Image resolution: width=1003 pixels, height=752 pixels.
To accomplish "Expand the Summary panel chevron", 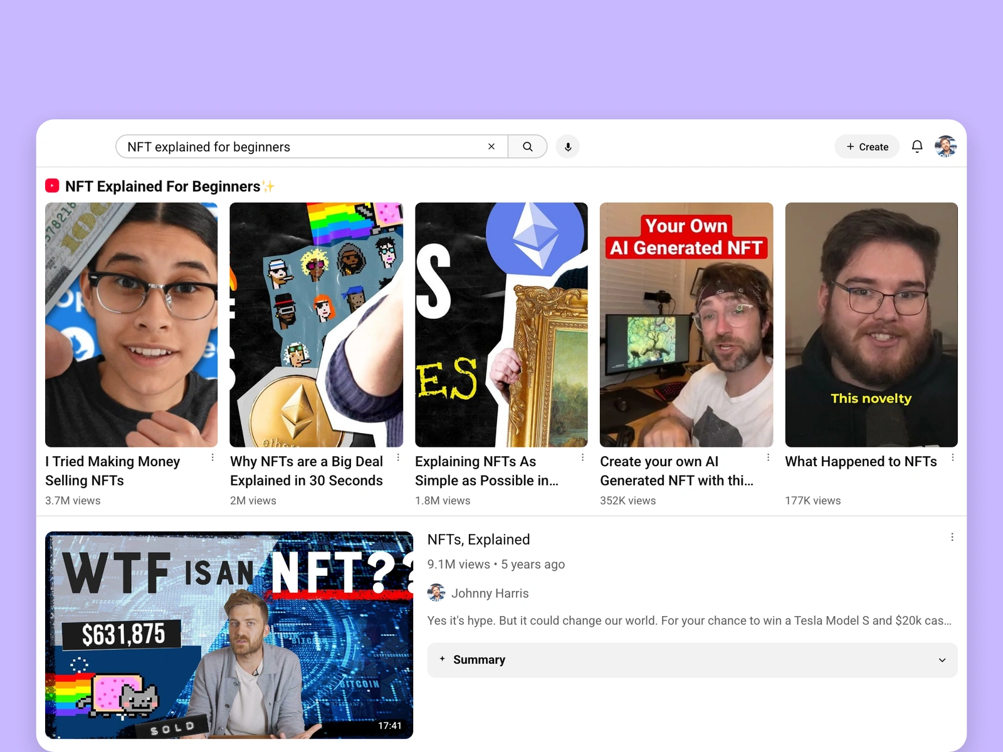I will (x=942, y=660).
